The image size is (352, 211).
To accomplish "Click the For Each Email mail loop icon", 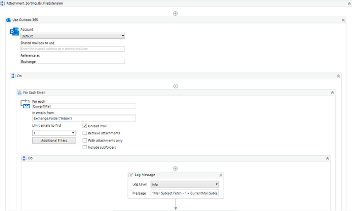I will click(26, 104).
